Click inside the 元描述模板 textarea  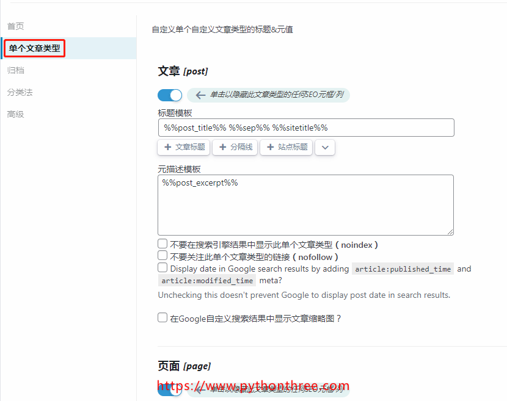(x=305, y=204)
